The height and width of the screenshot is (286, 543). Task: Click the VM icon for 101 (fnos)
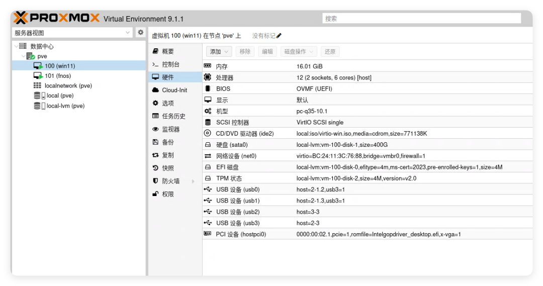tap(38, 75)
